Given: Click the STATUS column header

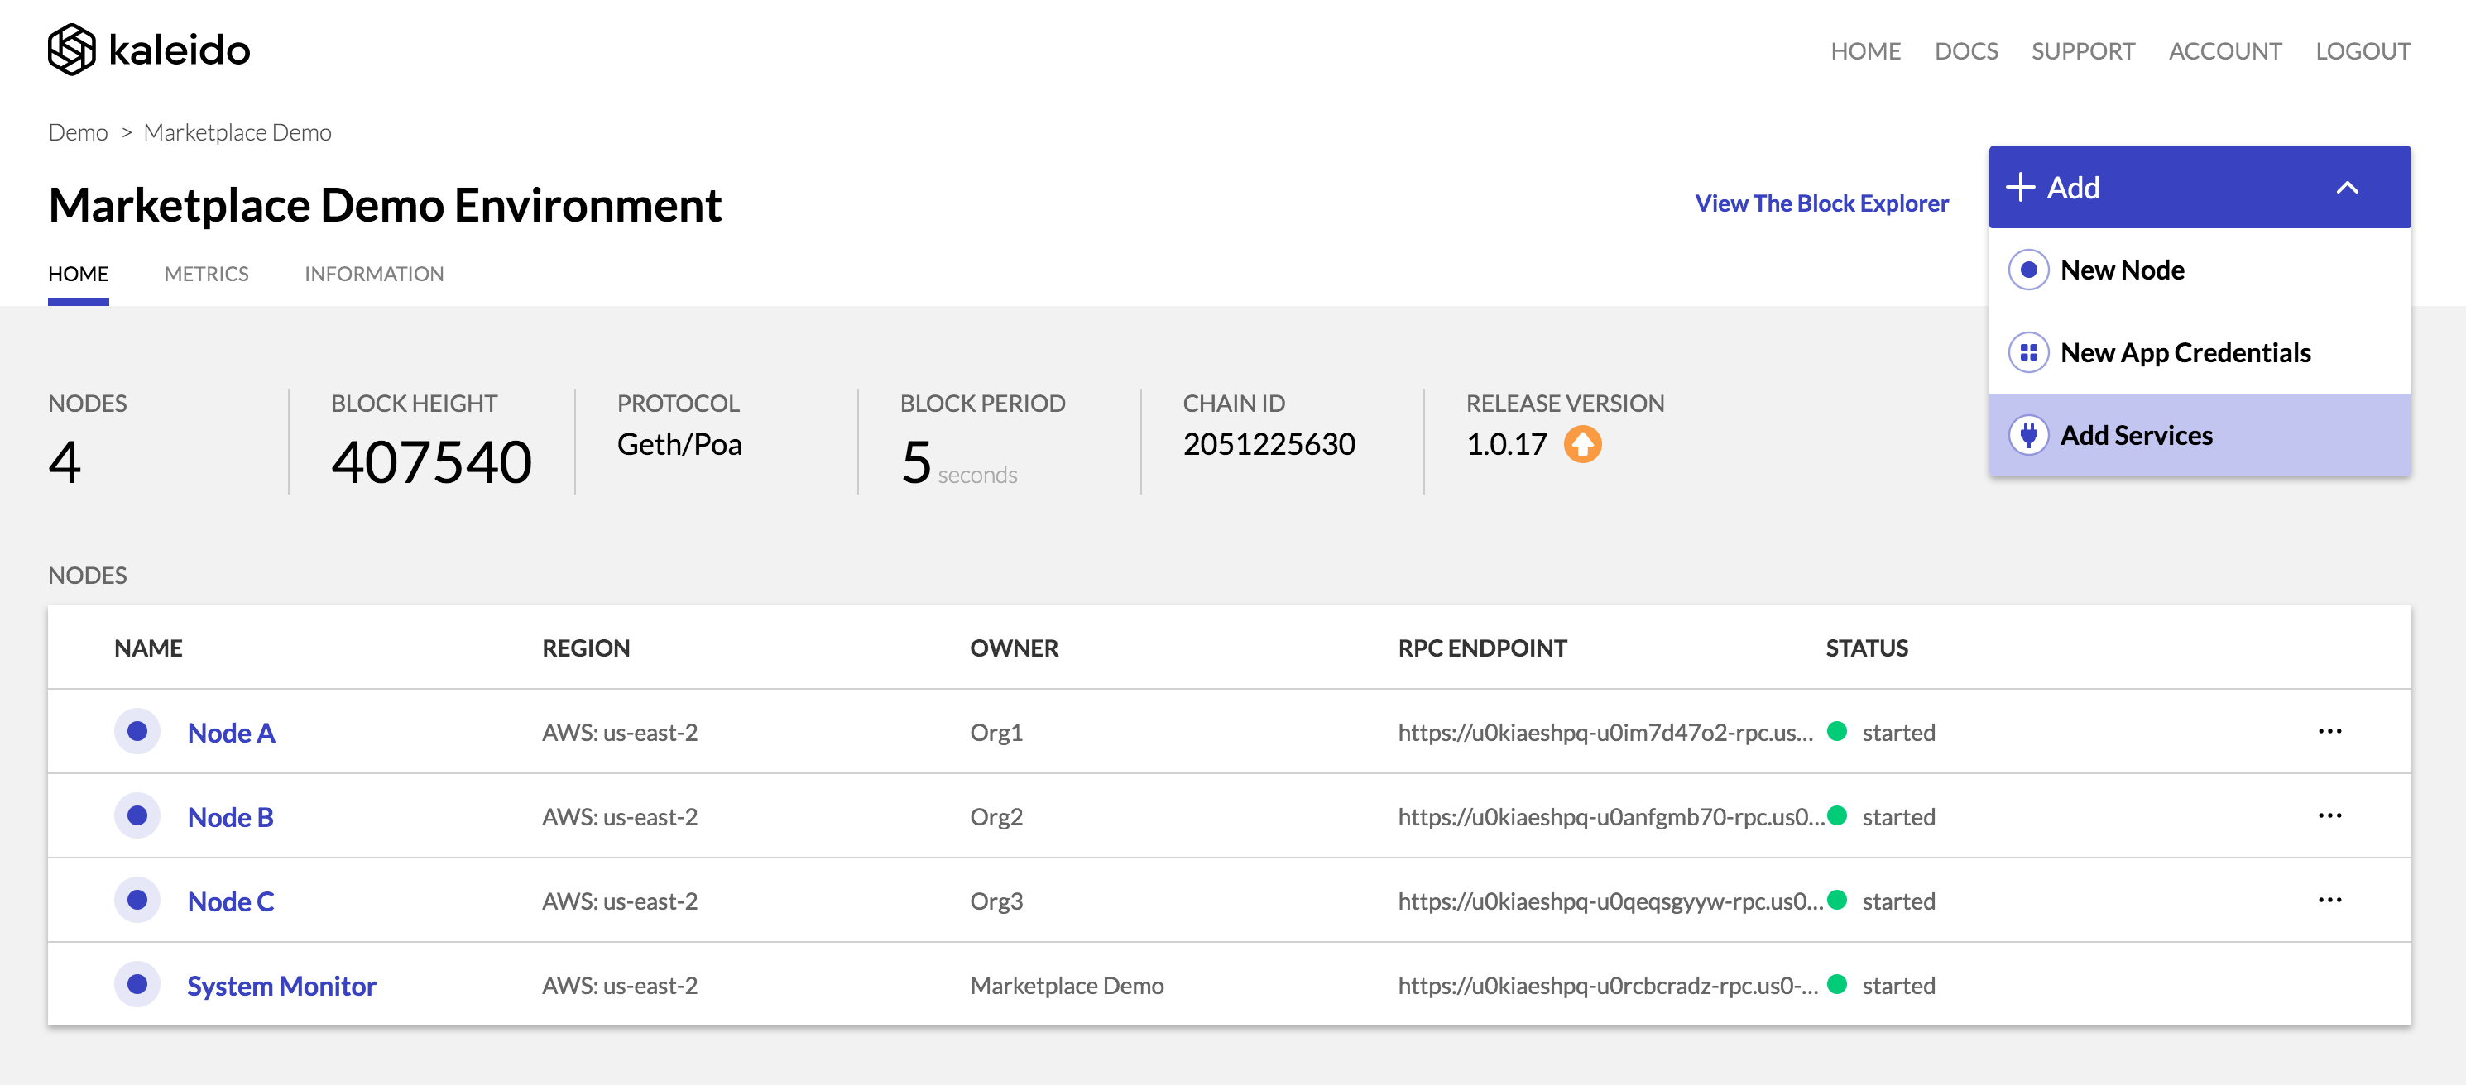Looking at the screenshot, I should pyautogui.click(x=1867, y=648).
